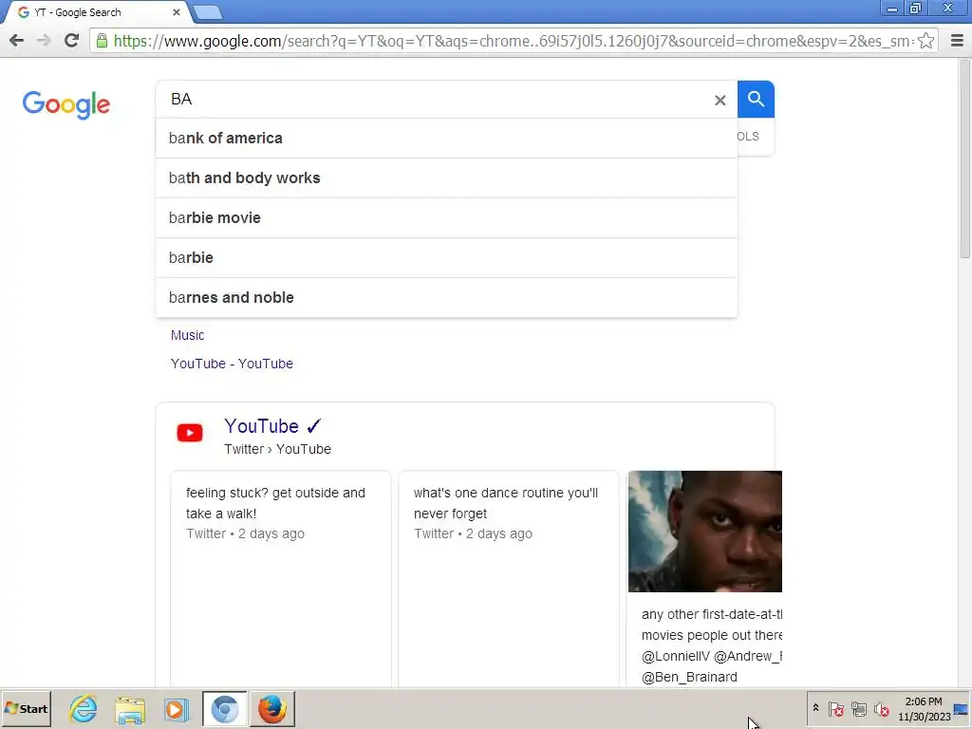Image resolution: width=972 pixels, height=729 pixels.
Task: Choose suggestion "barnes and noble"
Action: tap(446, 297)
